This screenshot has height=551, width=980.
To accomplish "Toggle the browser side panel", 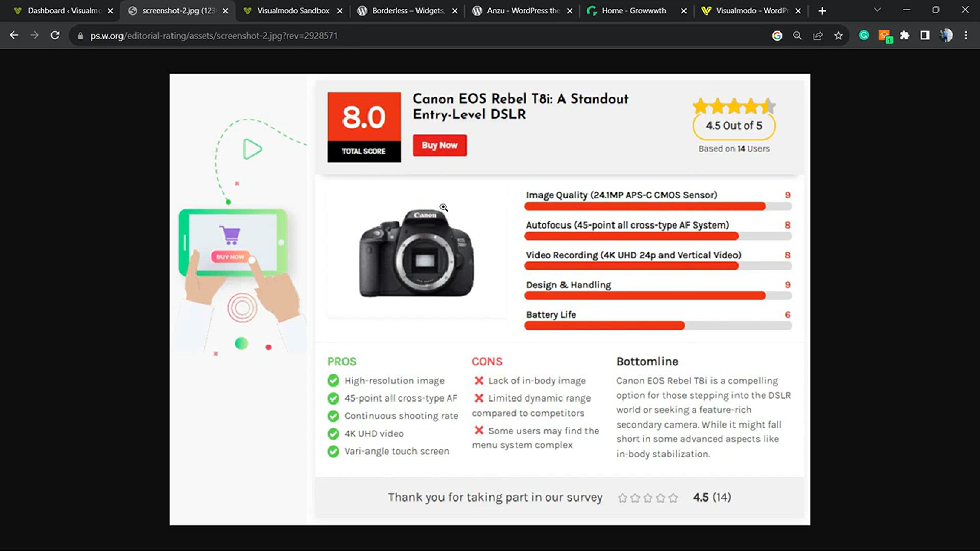I will pos(925,35).
